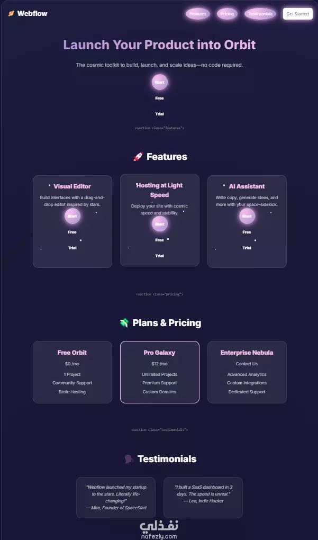Click Start orb in AI Assistant card

247,217
